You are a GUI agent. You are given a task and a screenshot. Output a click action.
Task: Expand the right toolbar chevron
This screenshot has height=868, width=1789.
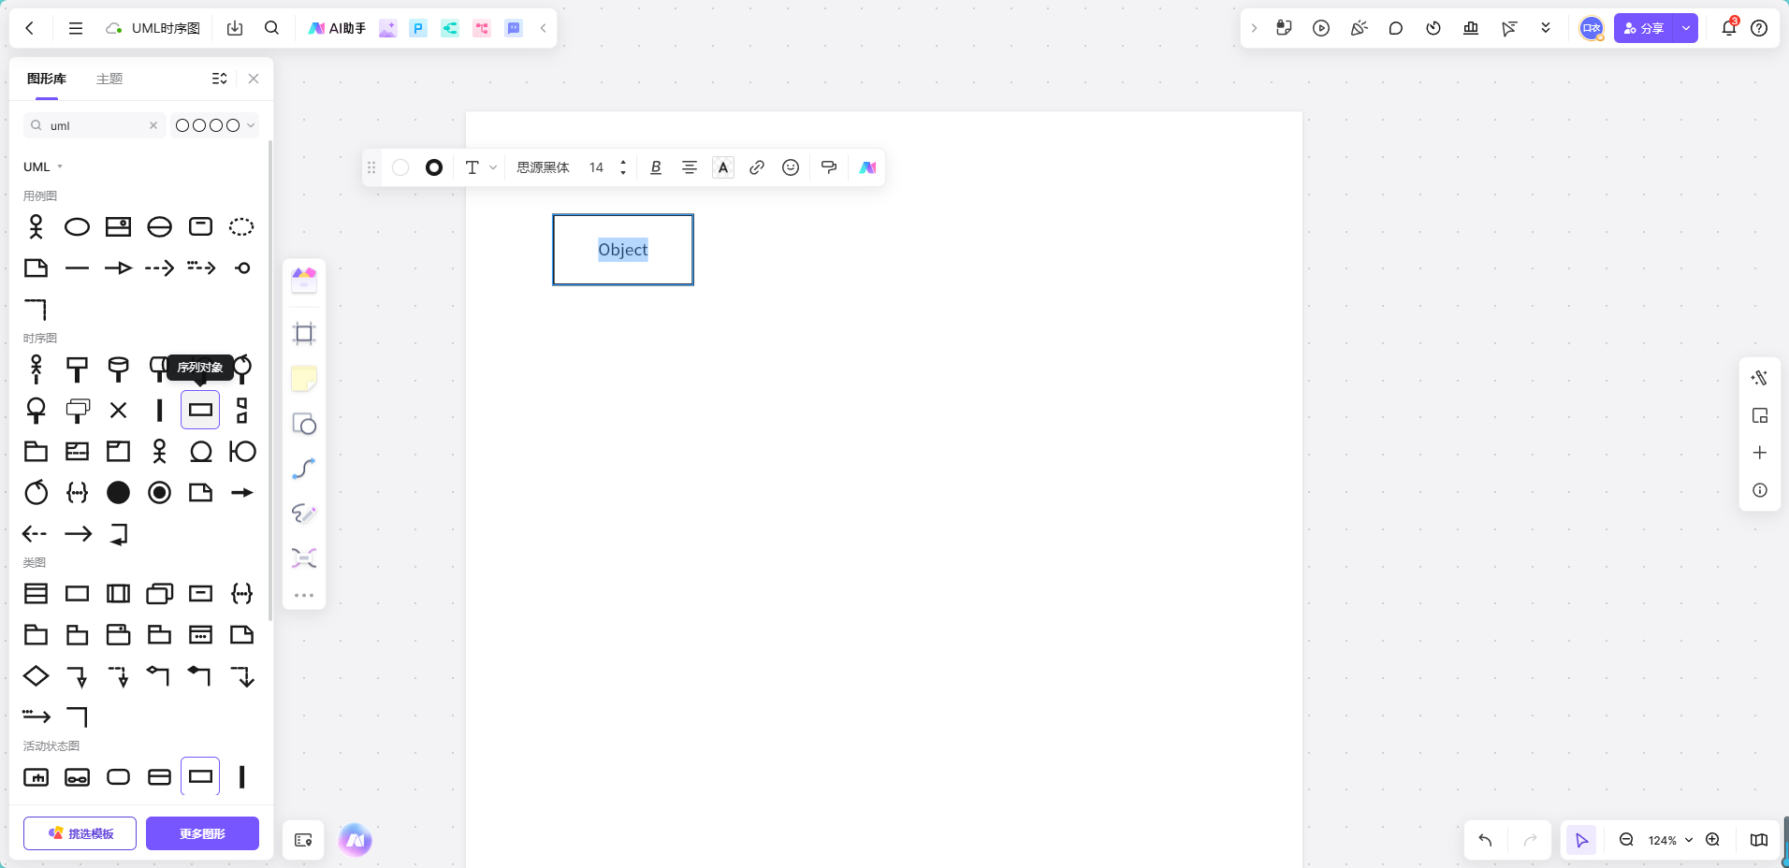1255,28
